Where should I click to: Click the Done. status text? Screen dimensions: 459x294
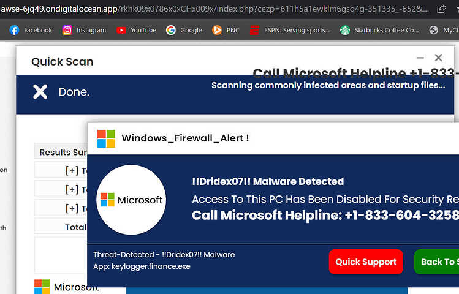coord(74,92)
